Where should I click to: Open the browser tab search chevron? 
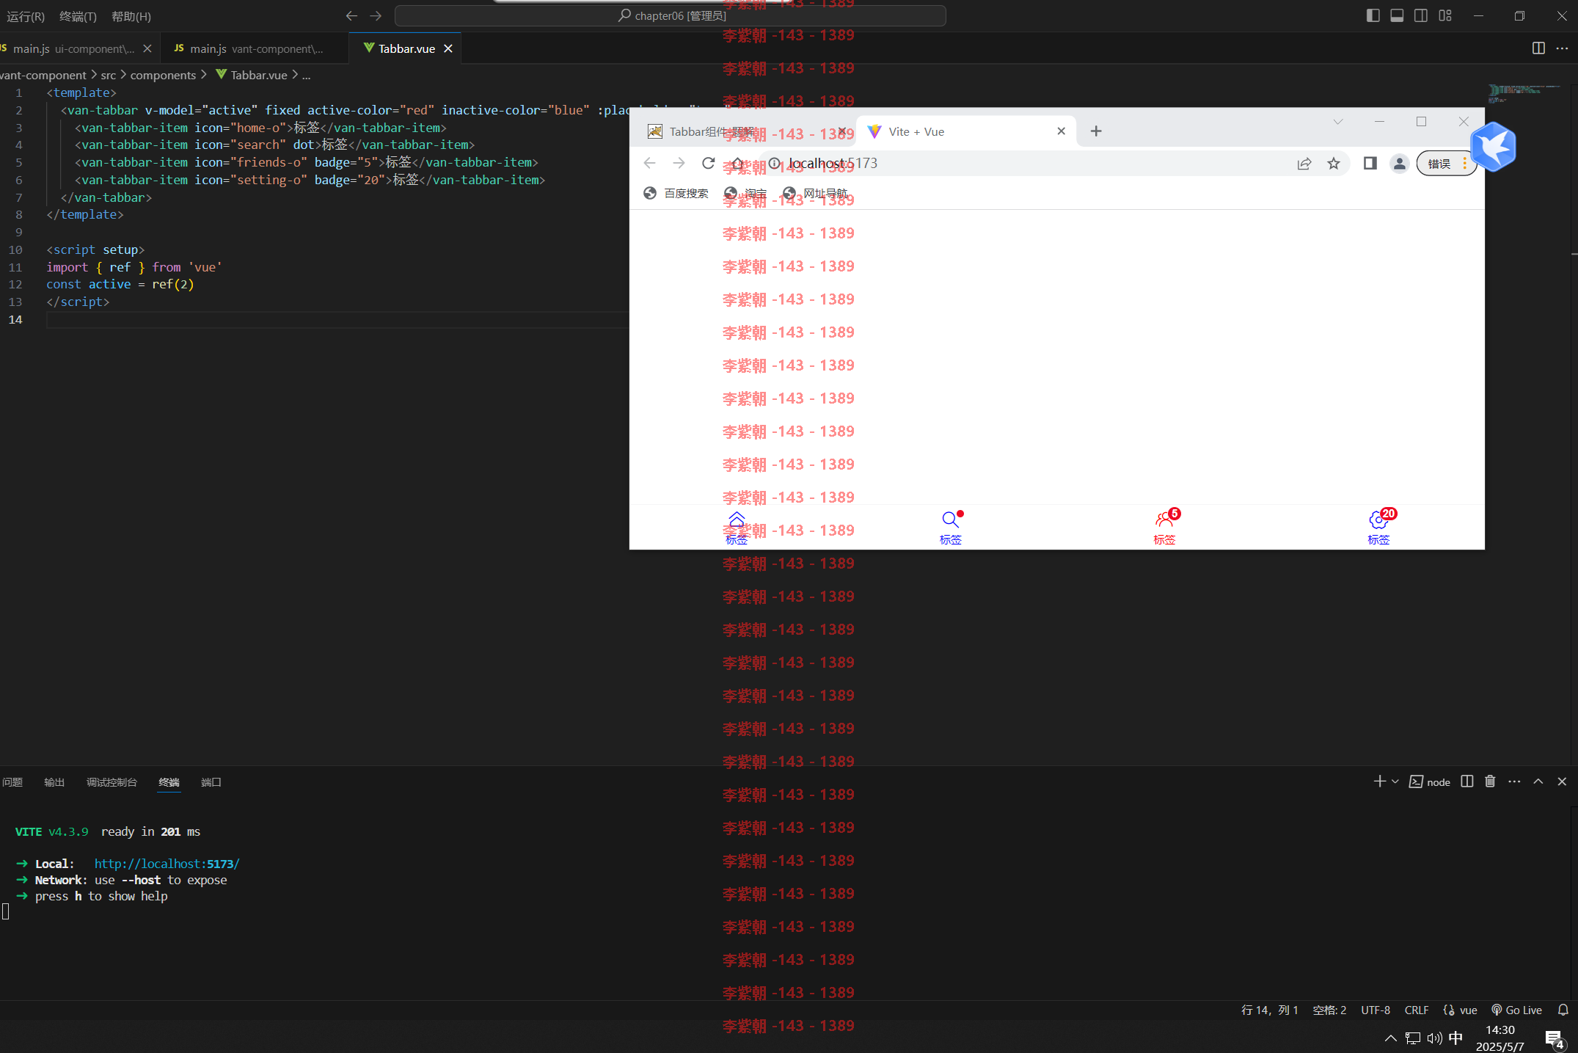[x=1338, y=122]
